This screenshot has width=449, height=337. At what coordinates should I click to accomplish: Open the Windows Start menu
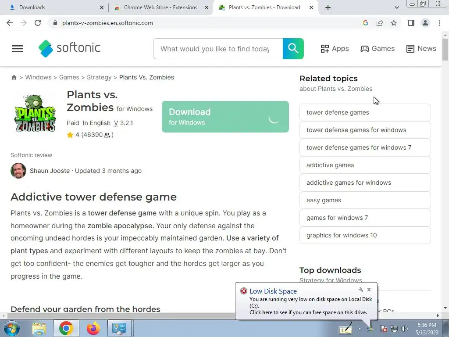[x=11, y=328]
